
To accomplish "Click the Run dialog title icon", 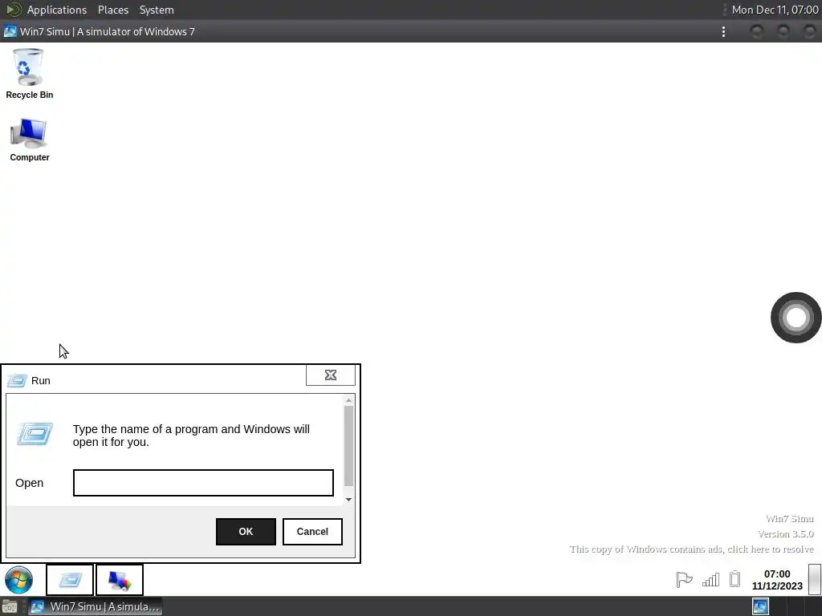I will click(x=17, y=380).
